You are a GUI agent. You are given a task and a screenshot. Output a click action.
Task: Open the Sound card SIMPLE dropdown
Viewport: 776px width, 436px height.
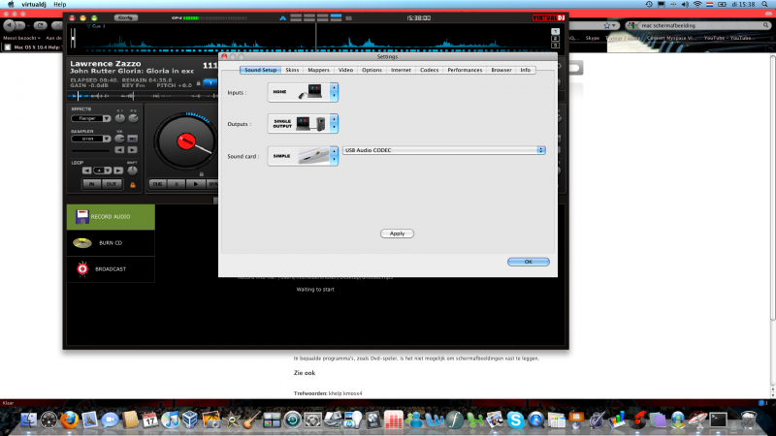tap(303, 156)
